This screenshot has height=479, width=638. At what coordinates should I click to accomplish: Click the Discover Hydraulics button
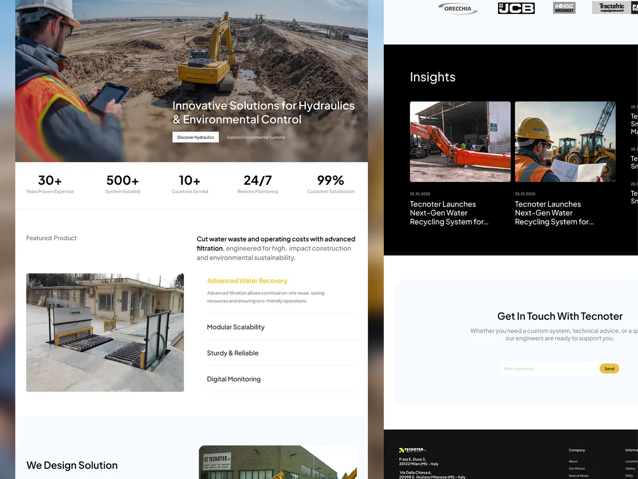click(196, 137)
